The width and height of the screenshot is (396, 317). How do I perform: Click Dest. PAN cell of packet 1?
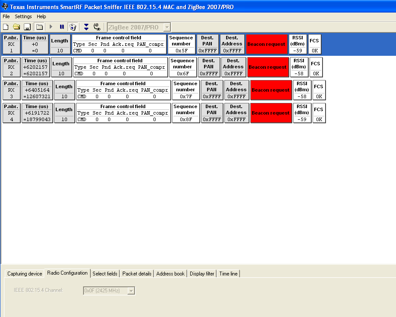208,44
